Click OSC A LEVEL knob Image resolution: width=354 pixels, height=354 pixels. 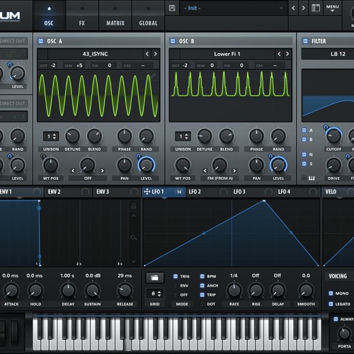click(x=147, y=165)
